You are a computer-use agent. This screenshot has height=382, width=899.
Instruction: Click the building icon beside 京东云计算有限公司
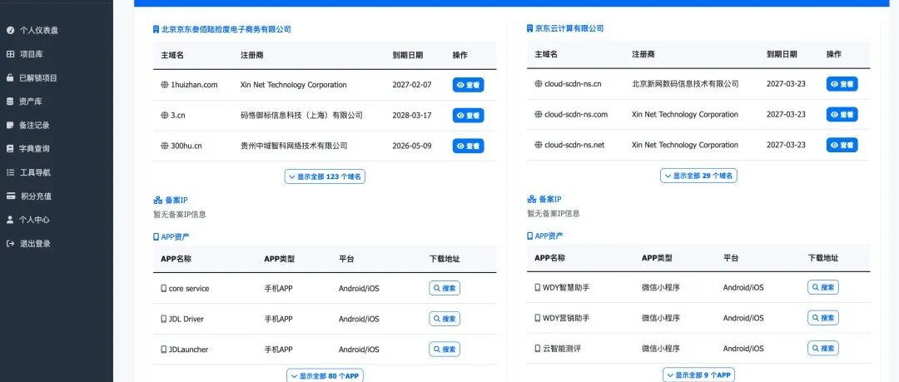(529, 28)
